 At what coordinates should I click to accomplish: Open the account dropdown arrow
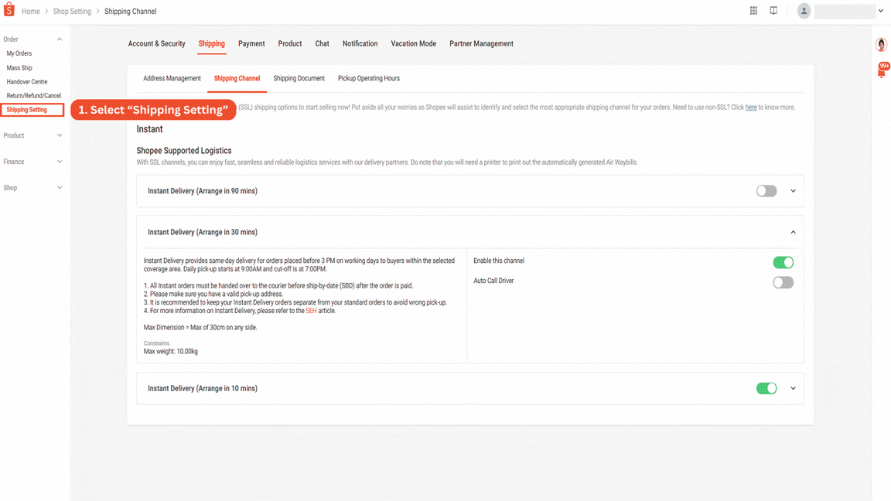[881, 11]
